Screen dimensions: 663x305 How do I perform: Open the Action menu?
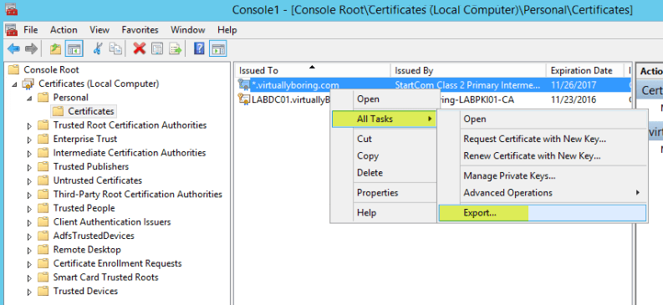pos(64,30)
